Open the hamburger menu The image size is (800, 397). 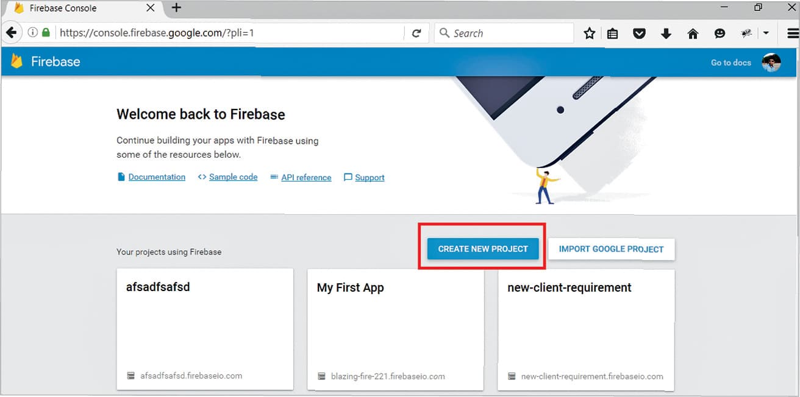pos(792,33)
